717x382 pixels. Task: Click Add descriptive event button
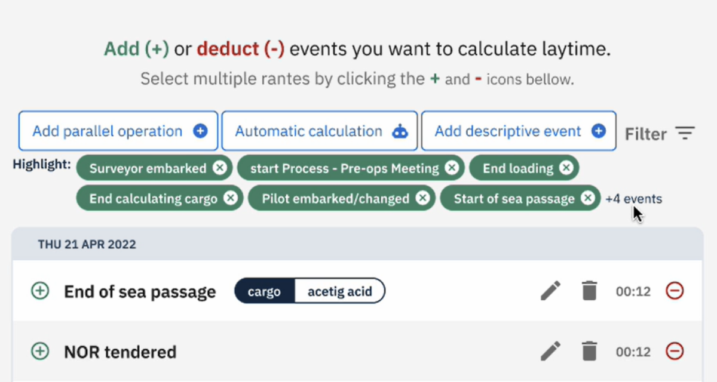[518, 131]
